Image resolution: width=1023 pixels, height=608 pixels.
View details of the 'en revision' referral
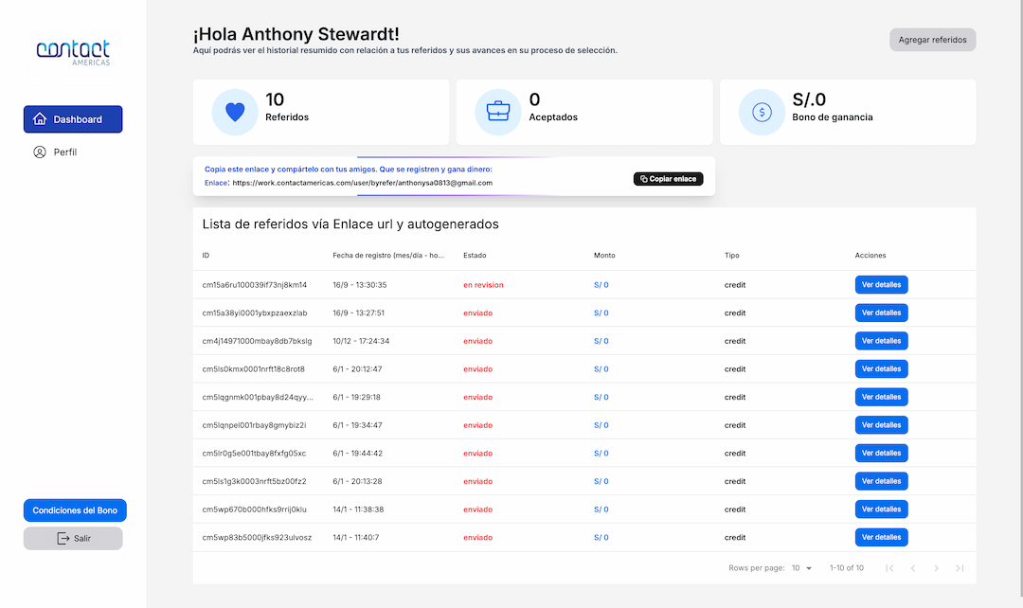(x=881, y=285)
